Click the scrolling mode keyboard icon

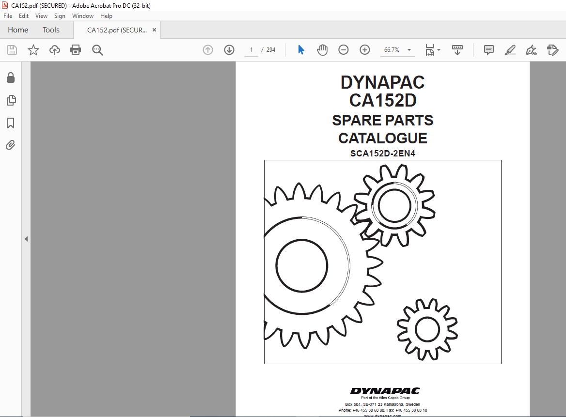(x=457, y=50)
